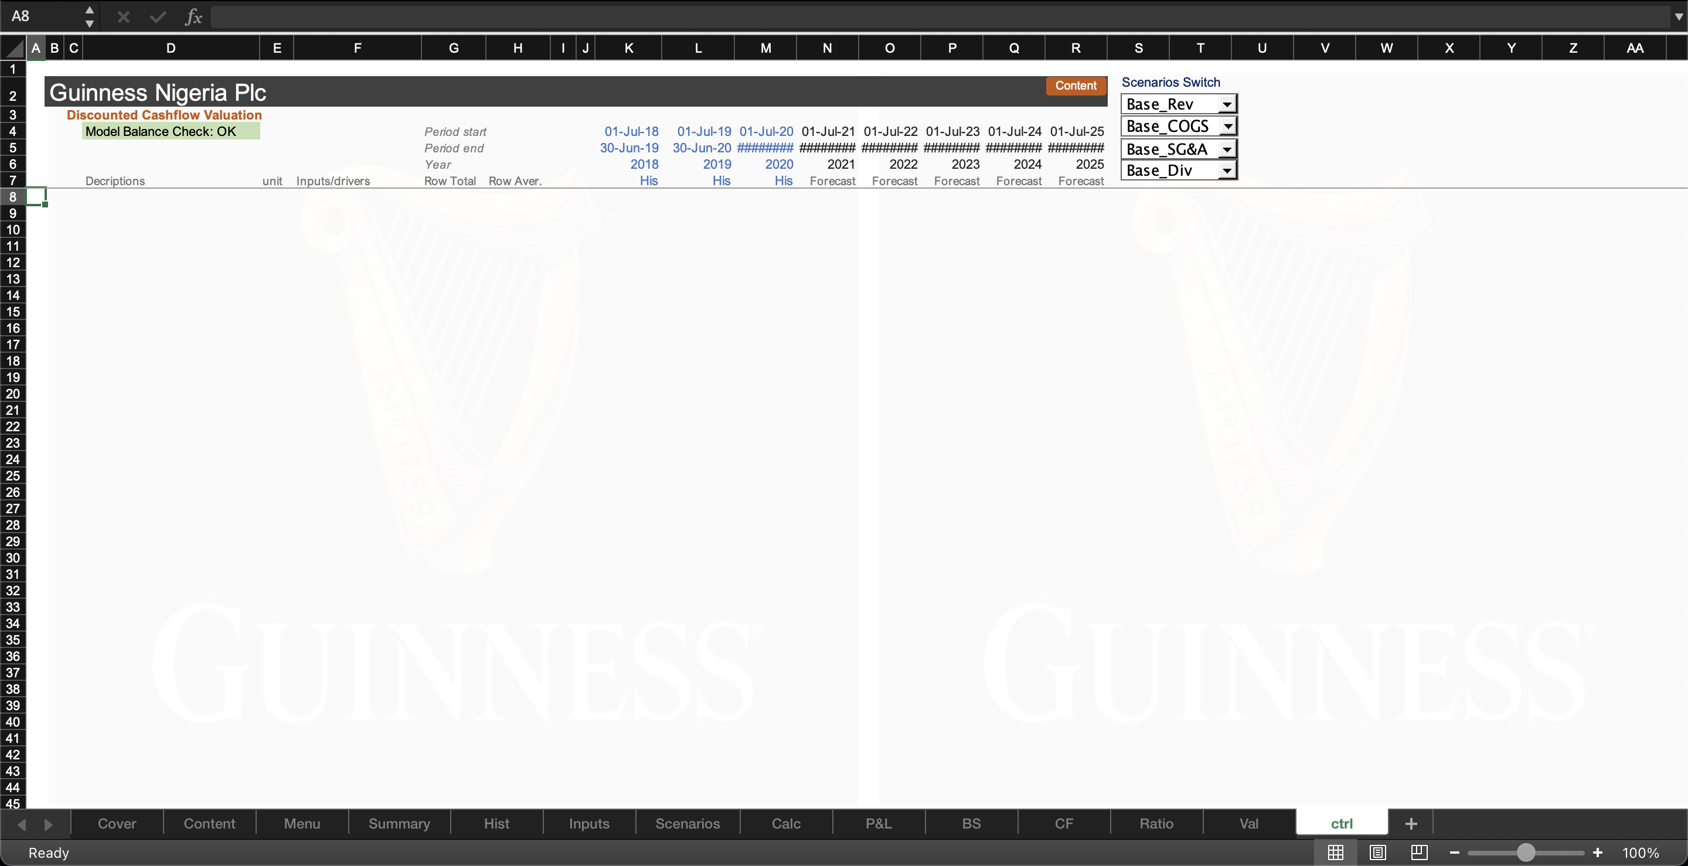Switch to Normal view icon
1688x866 pixels.
click(1336, 853)
